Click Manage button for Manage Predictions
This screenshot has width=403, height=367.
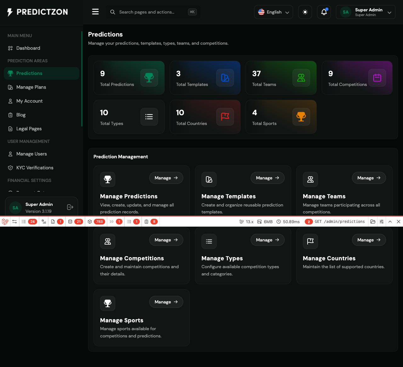coord(166,178)
